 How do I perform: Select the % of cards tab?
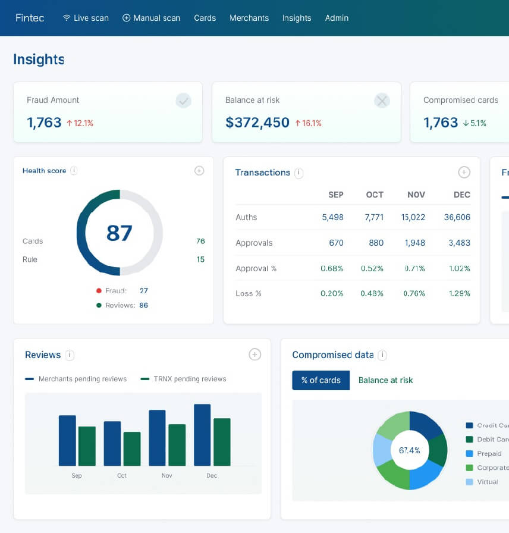pyautogui.click(x=321, y=380)
